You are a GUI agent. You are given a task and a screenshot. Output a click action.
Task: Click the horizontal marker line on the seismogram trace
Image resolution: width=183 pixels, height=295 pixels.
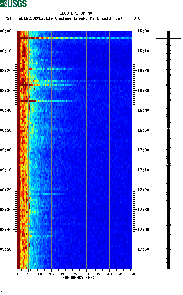pos(168,39)
